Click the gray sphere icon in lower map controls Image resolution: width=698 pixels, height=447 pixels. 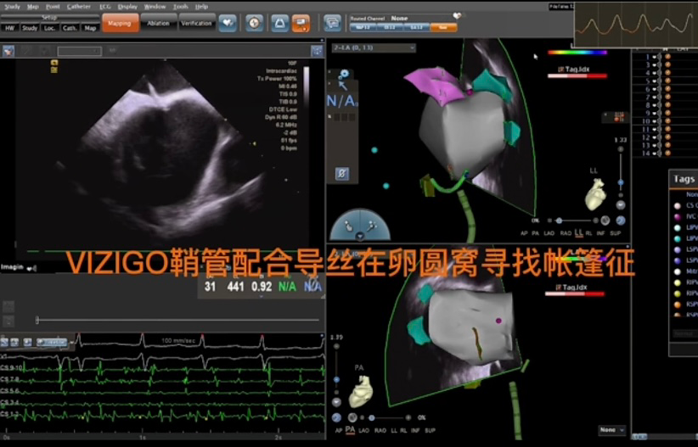(x=352, y=417)
